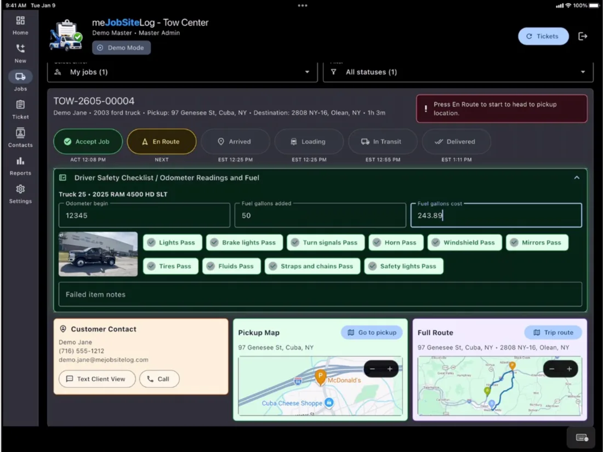Image resolution: width=603 pixels, height=452 pixels.
Task: Toggle the Mirrors Pass chip
Action: [537, 243]
